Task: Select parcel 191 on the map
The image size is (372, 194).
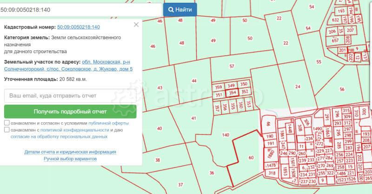Action: [x=271, y=144]
